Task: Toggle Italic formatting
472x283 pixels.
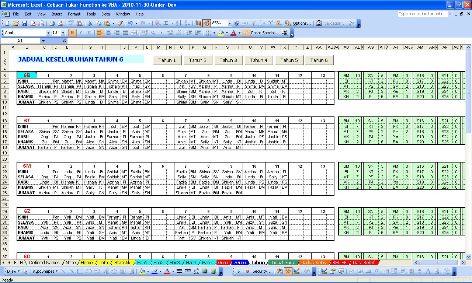Action: (x=80, y=33)
